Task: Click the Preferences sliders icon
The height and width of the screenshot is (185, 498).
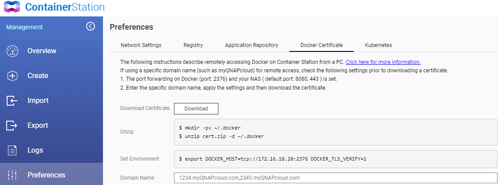Action: [12, 175]
